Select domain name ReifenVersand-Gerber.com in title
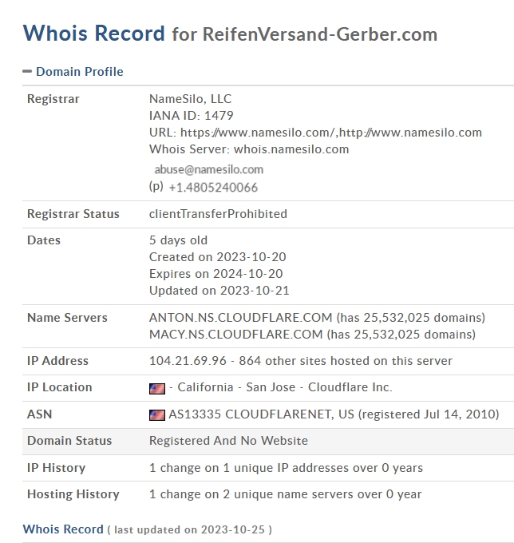This screenshot has height=543, width=514. tap(320, 34)
